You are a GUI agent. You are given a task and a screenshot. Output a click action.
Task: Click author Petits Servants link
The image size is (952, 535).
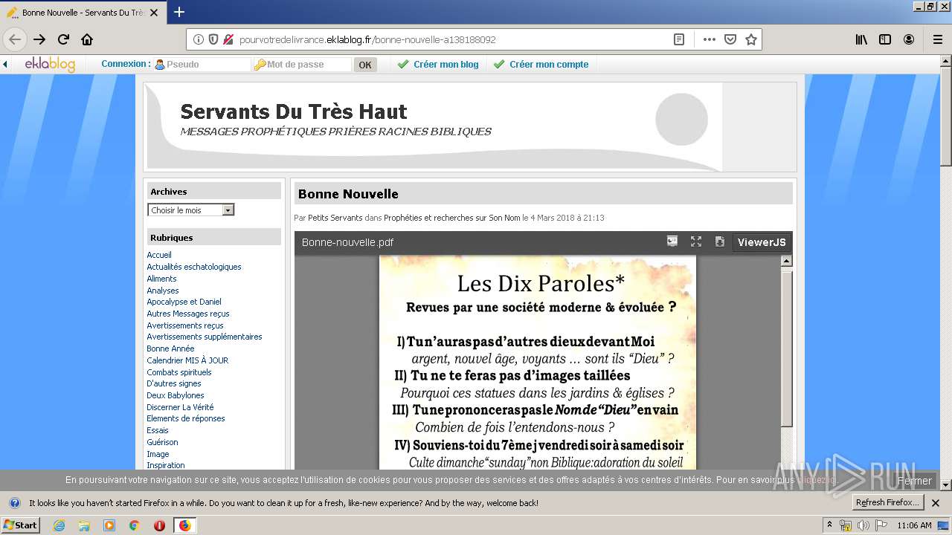tap(335, 218)
